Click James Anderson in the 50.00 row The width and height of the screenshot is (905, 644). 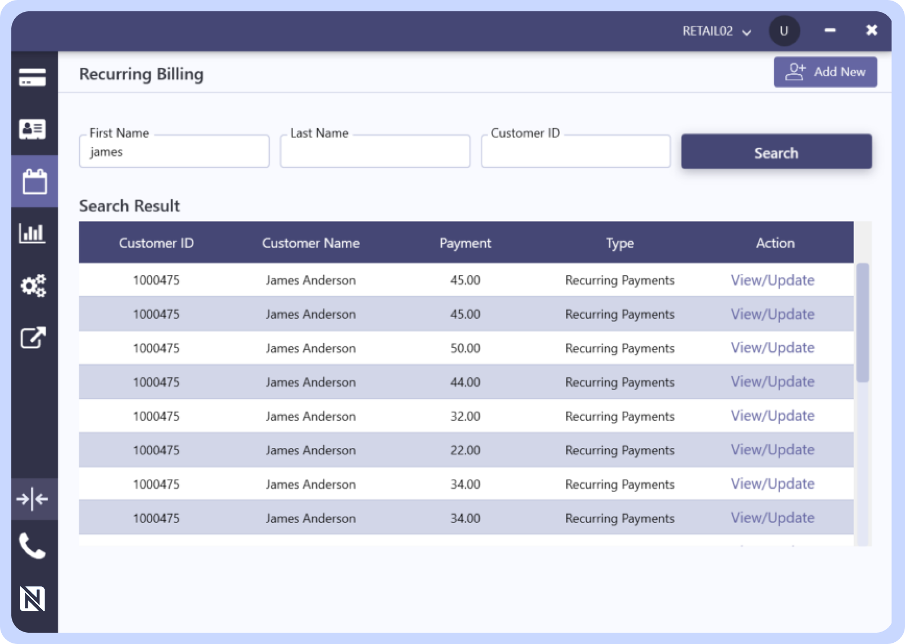pyautogui.click(x=311, y=348)
